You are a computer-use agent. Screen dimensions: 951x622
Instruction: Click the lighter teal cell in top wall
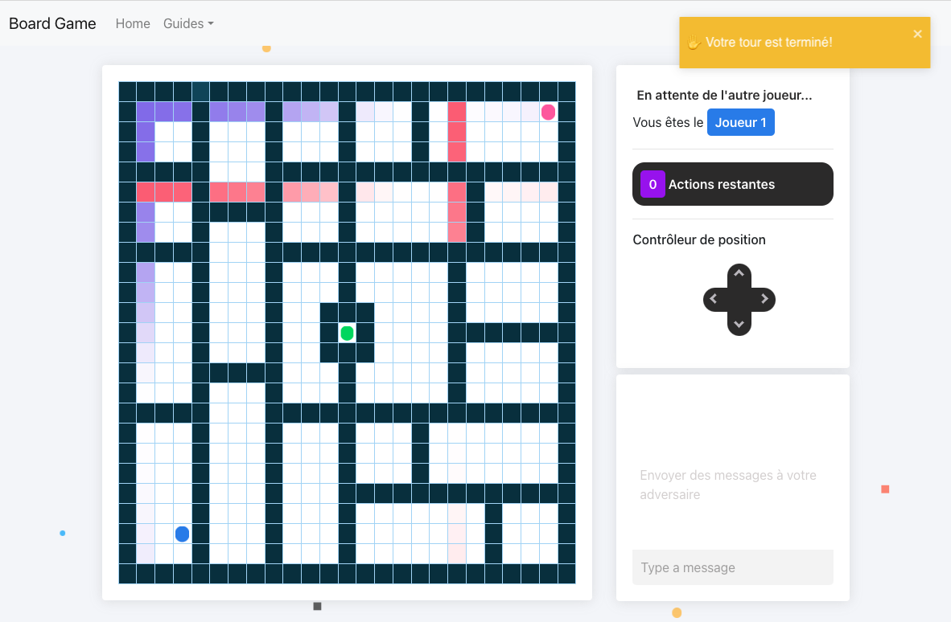pos(200,92)
